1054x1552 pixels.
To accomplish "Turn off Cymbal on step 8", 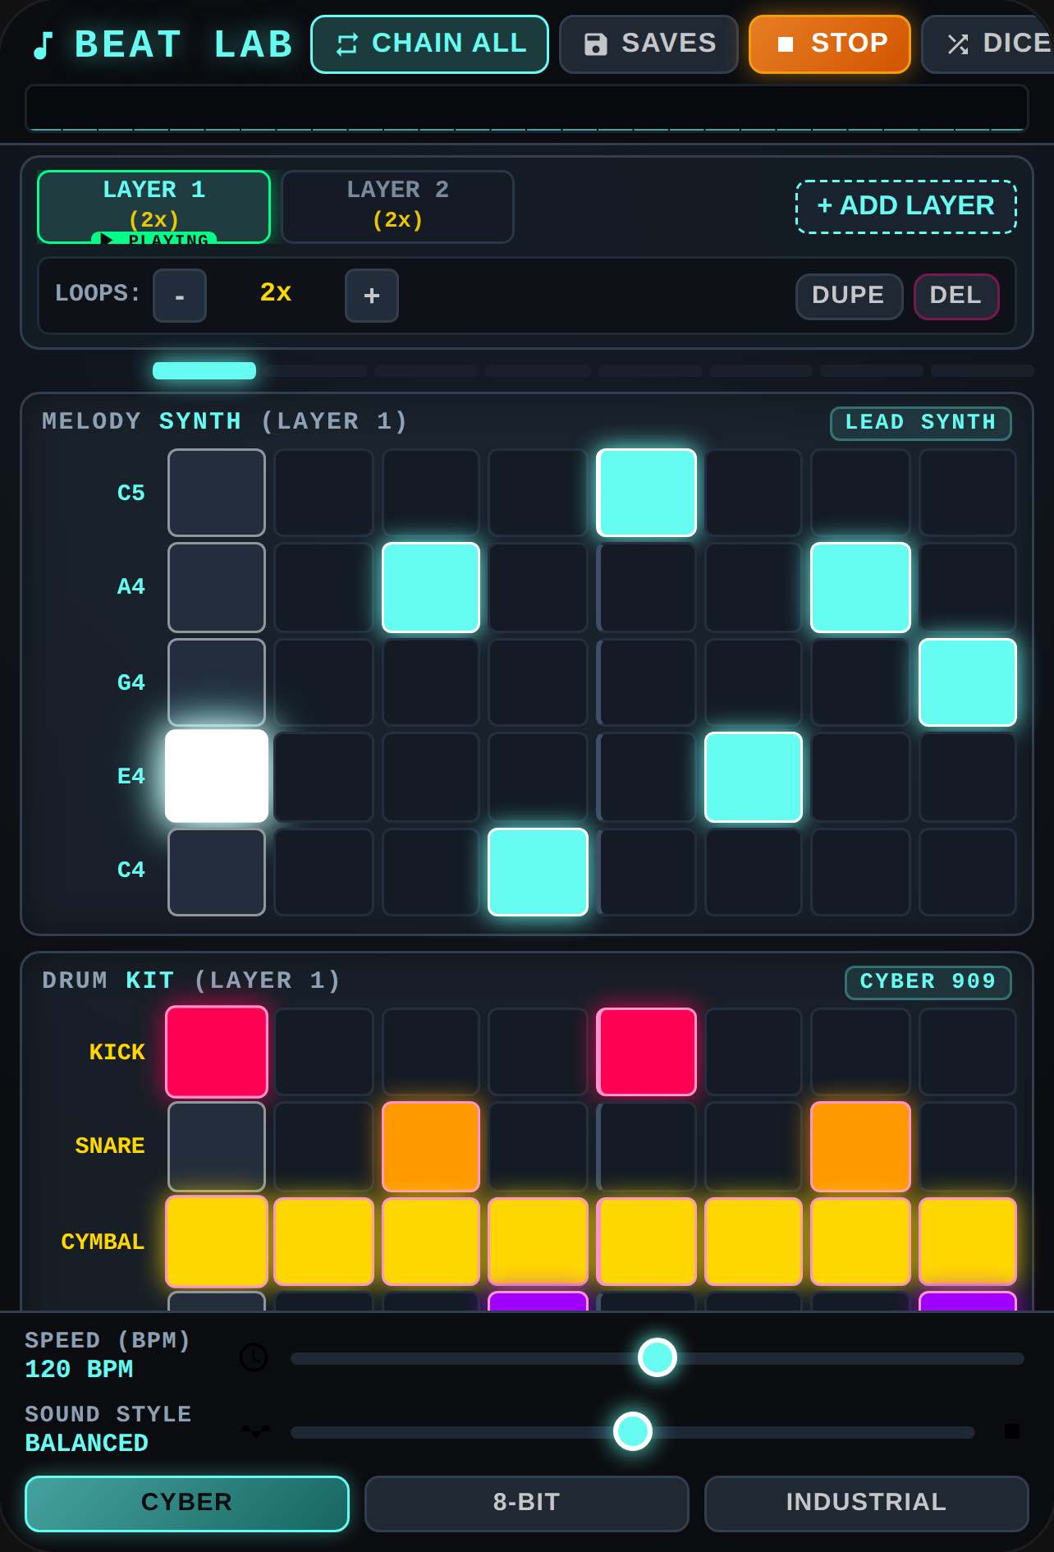I will click(968, 1242).
